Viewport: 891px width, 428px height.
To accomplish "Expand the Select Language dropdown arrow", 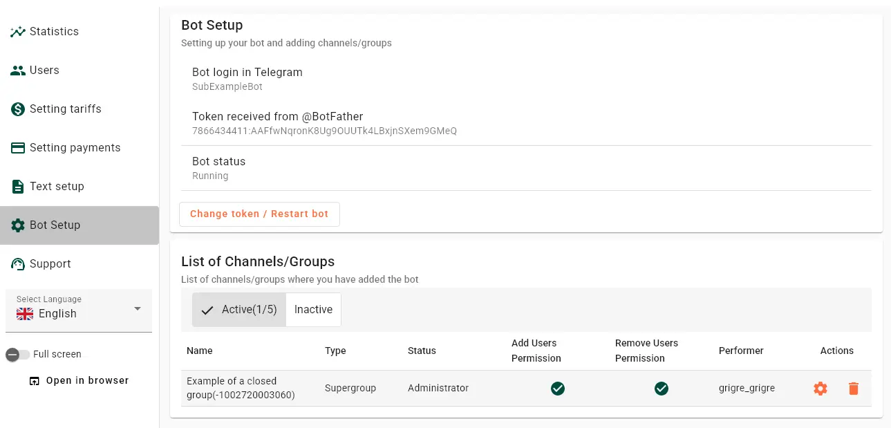I will click(138, 308).
